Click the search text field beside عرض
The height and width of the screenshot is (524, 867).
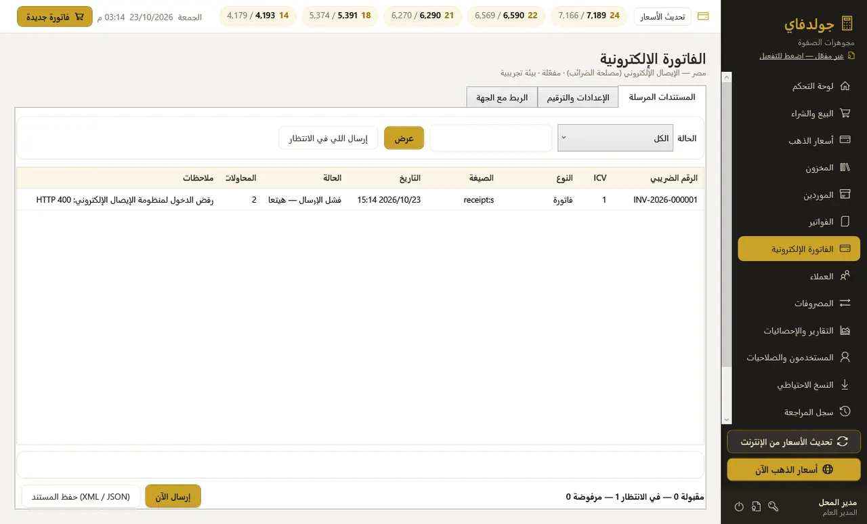tap(491, 138)
